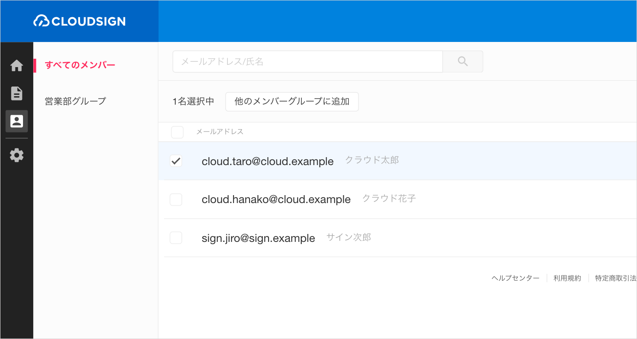The width and height of the screenshot is (637, 339).
Task: Uncheck the cloud.taro@cloud.example checkbox
Action: point(176,161)
